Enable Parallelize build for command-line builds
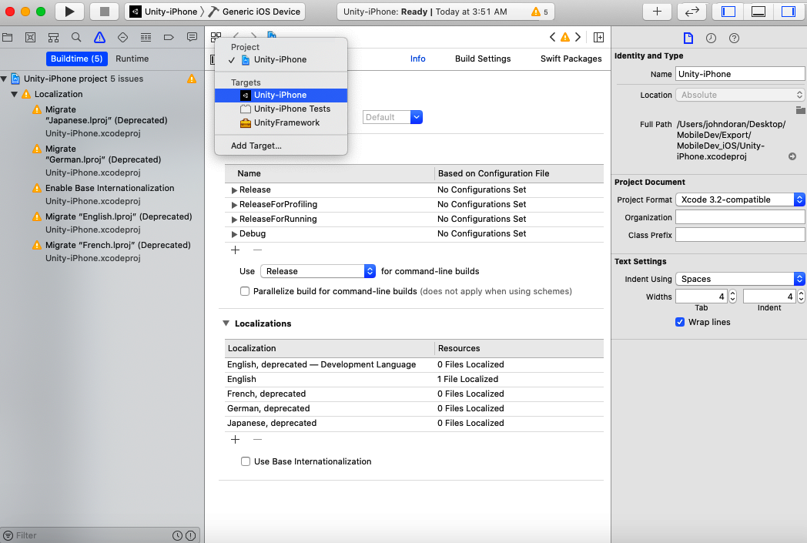Viewport: 807px width, 543px height. point(245,291)
